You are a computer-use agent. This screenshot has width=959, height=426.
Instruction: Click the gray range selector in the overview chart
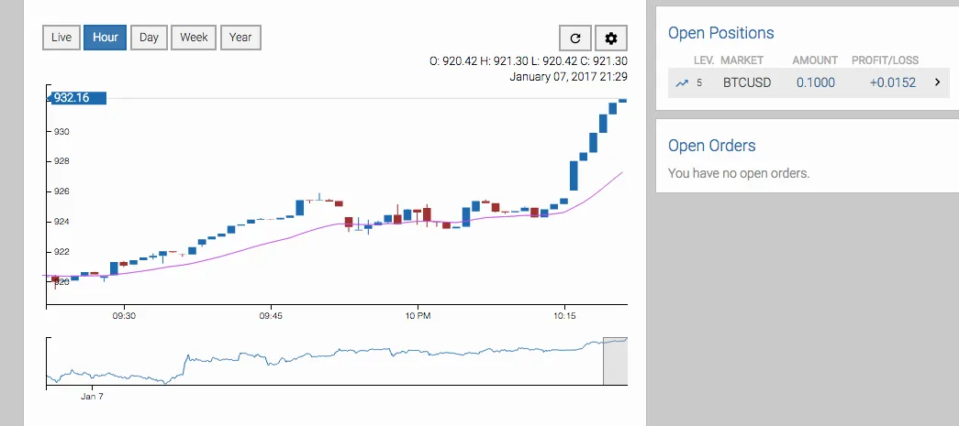(x=615, y=361)
